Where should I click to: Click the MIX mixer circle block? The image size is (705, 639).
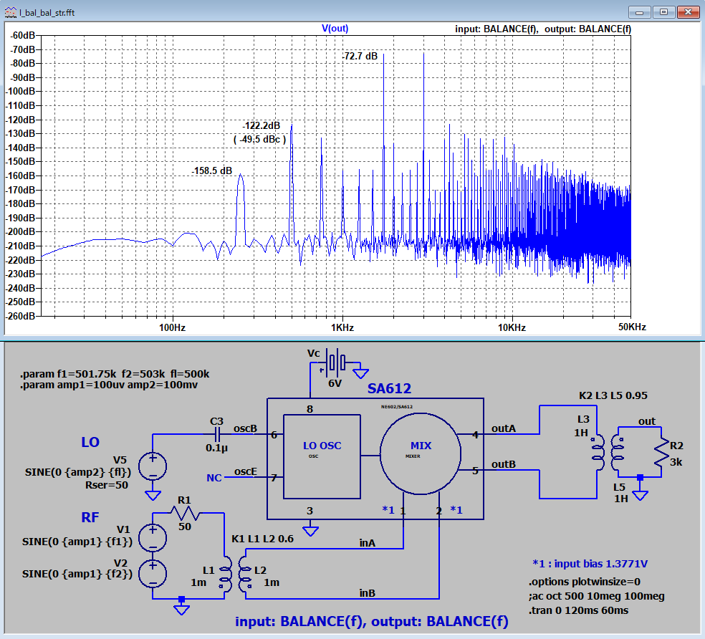click(421, 453)
